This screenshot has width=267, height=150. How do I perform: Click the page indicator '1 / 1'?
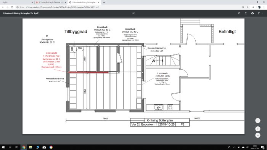(133, 13)
